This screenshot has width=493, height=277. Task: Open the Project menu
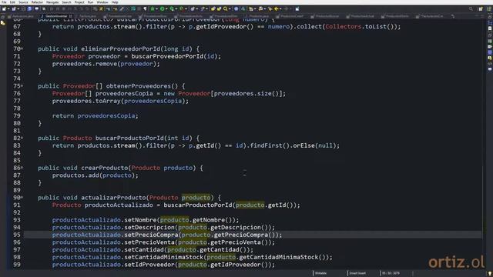pos(79,2)
